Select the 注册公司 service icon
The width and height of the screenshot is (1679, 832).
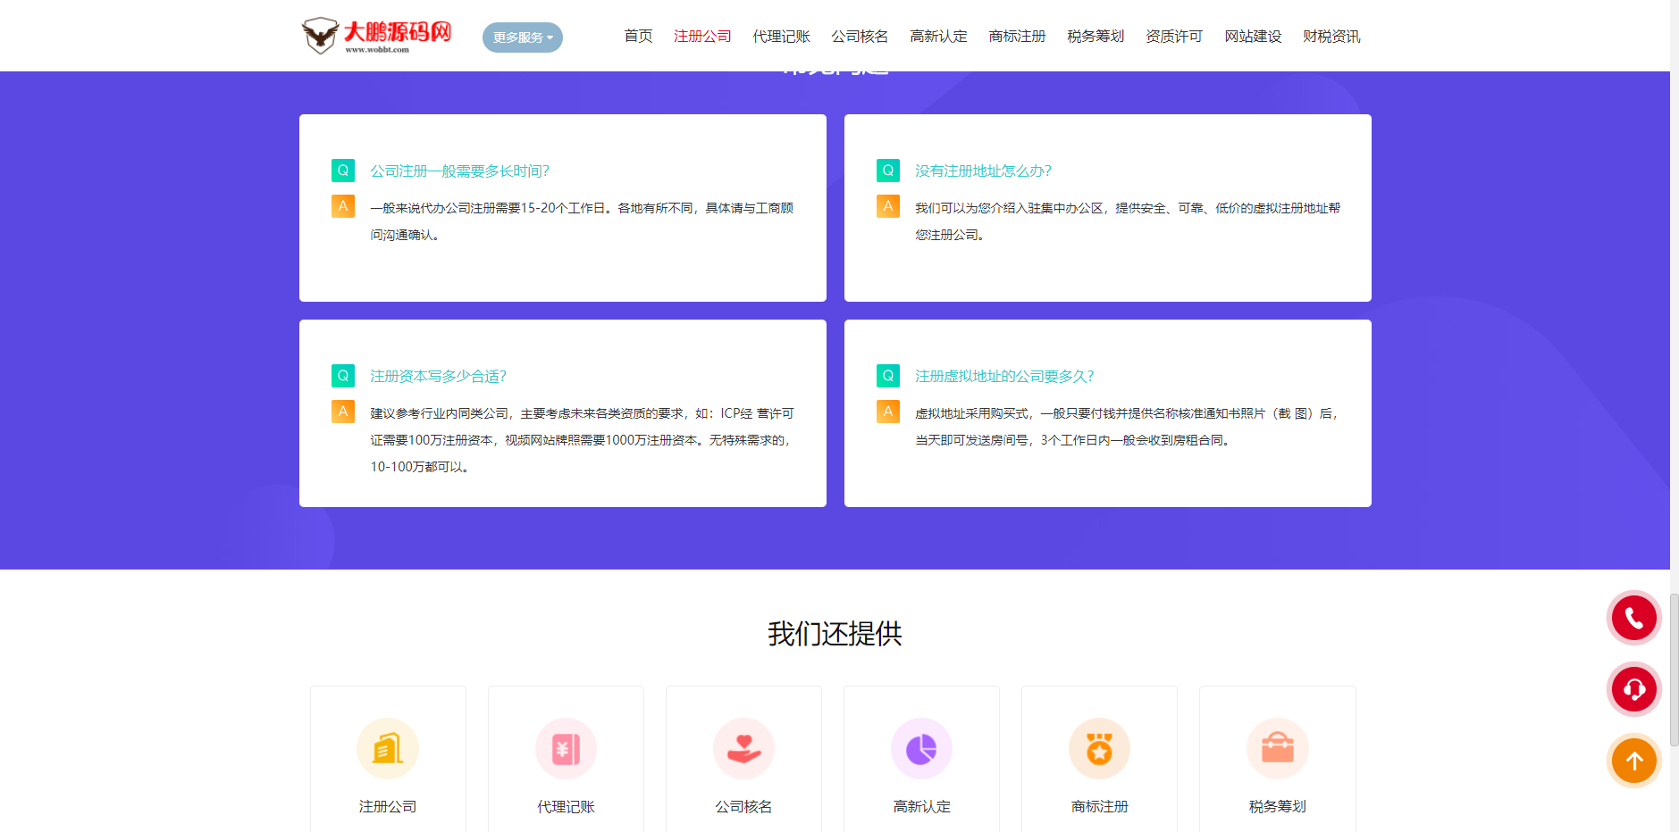pyautogui.click(x=388, y=748)
